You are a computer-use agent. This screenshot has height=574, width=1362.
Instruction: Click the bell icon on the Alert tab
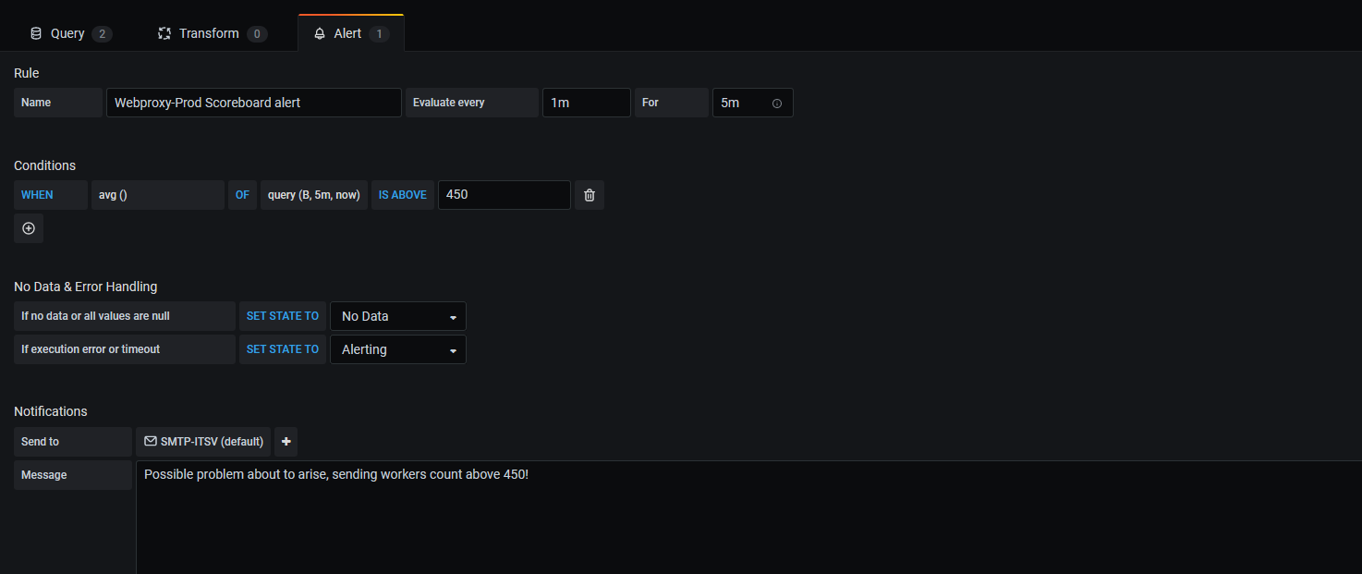click(319, 32)
